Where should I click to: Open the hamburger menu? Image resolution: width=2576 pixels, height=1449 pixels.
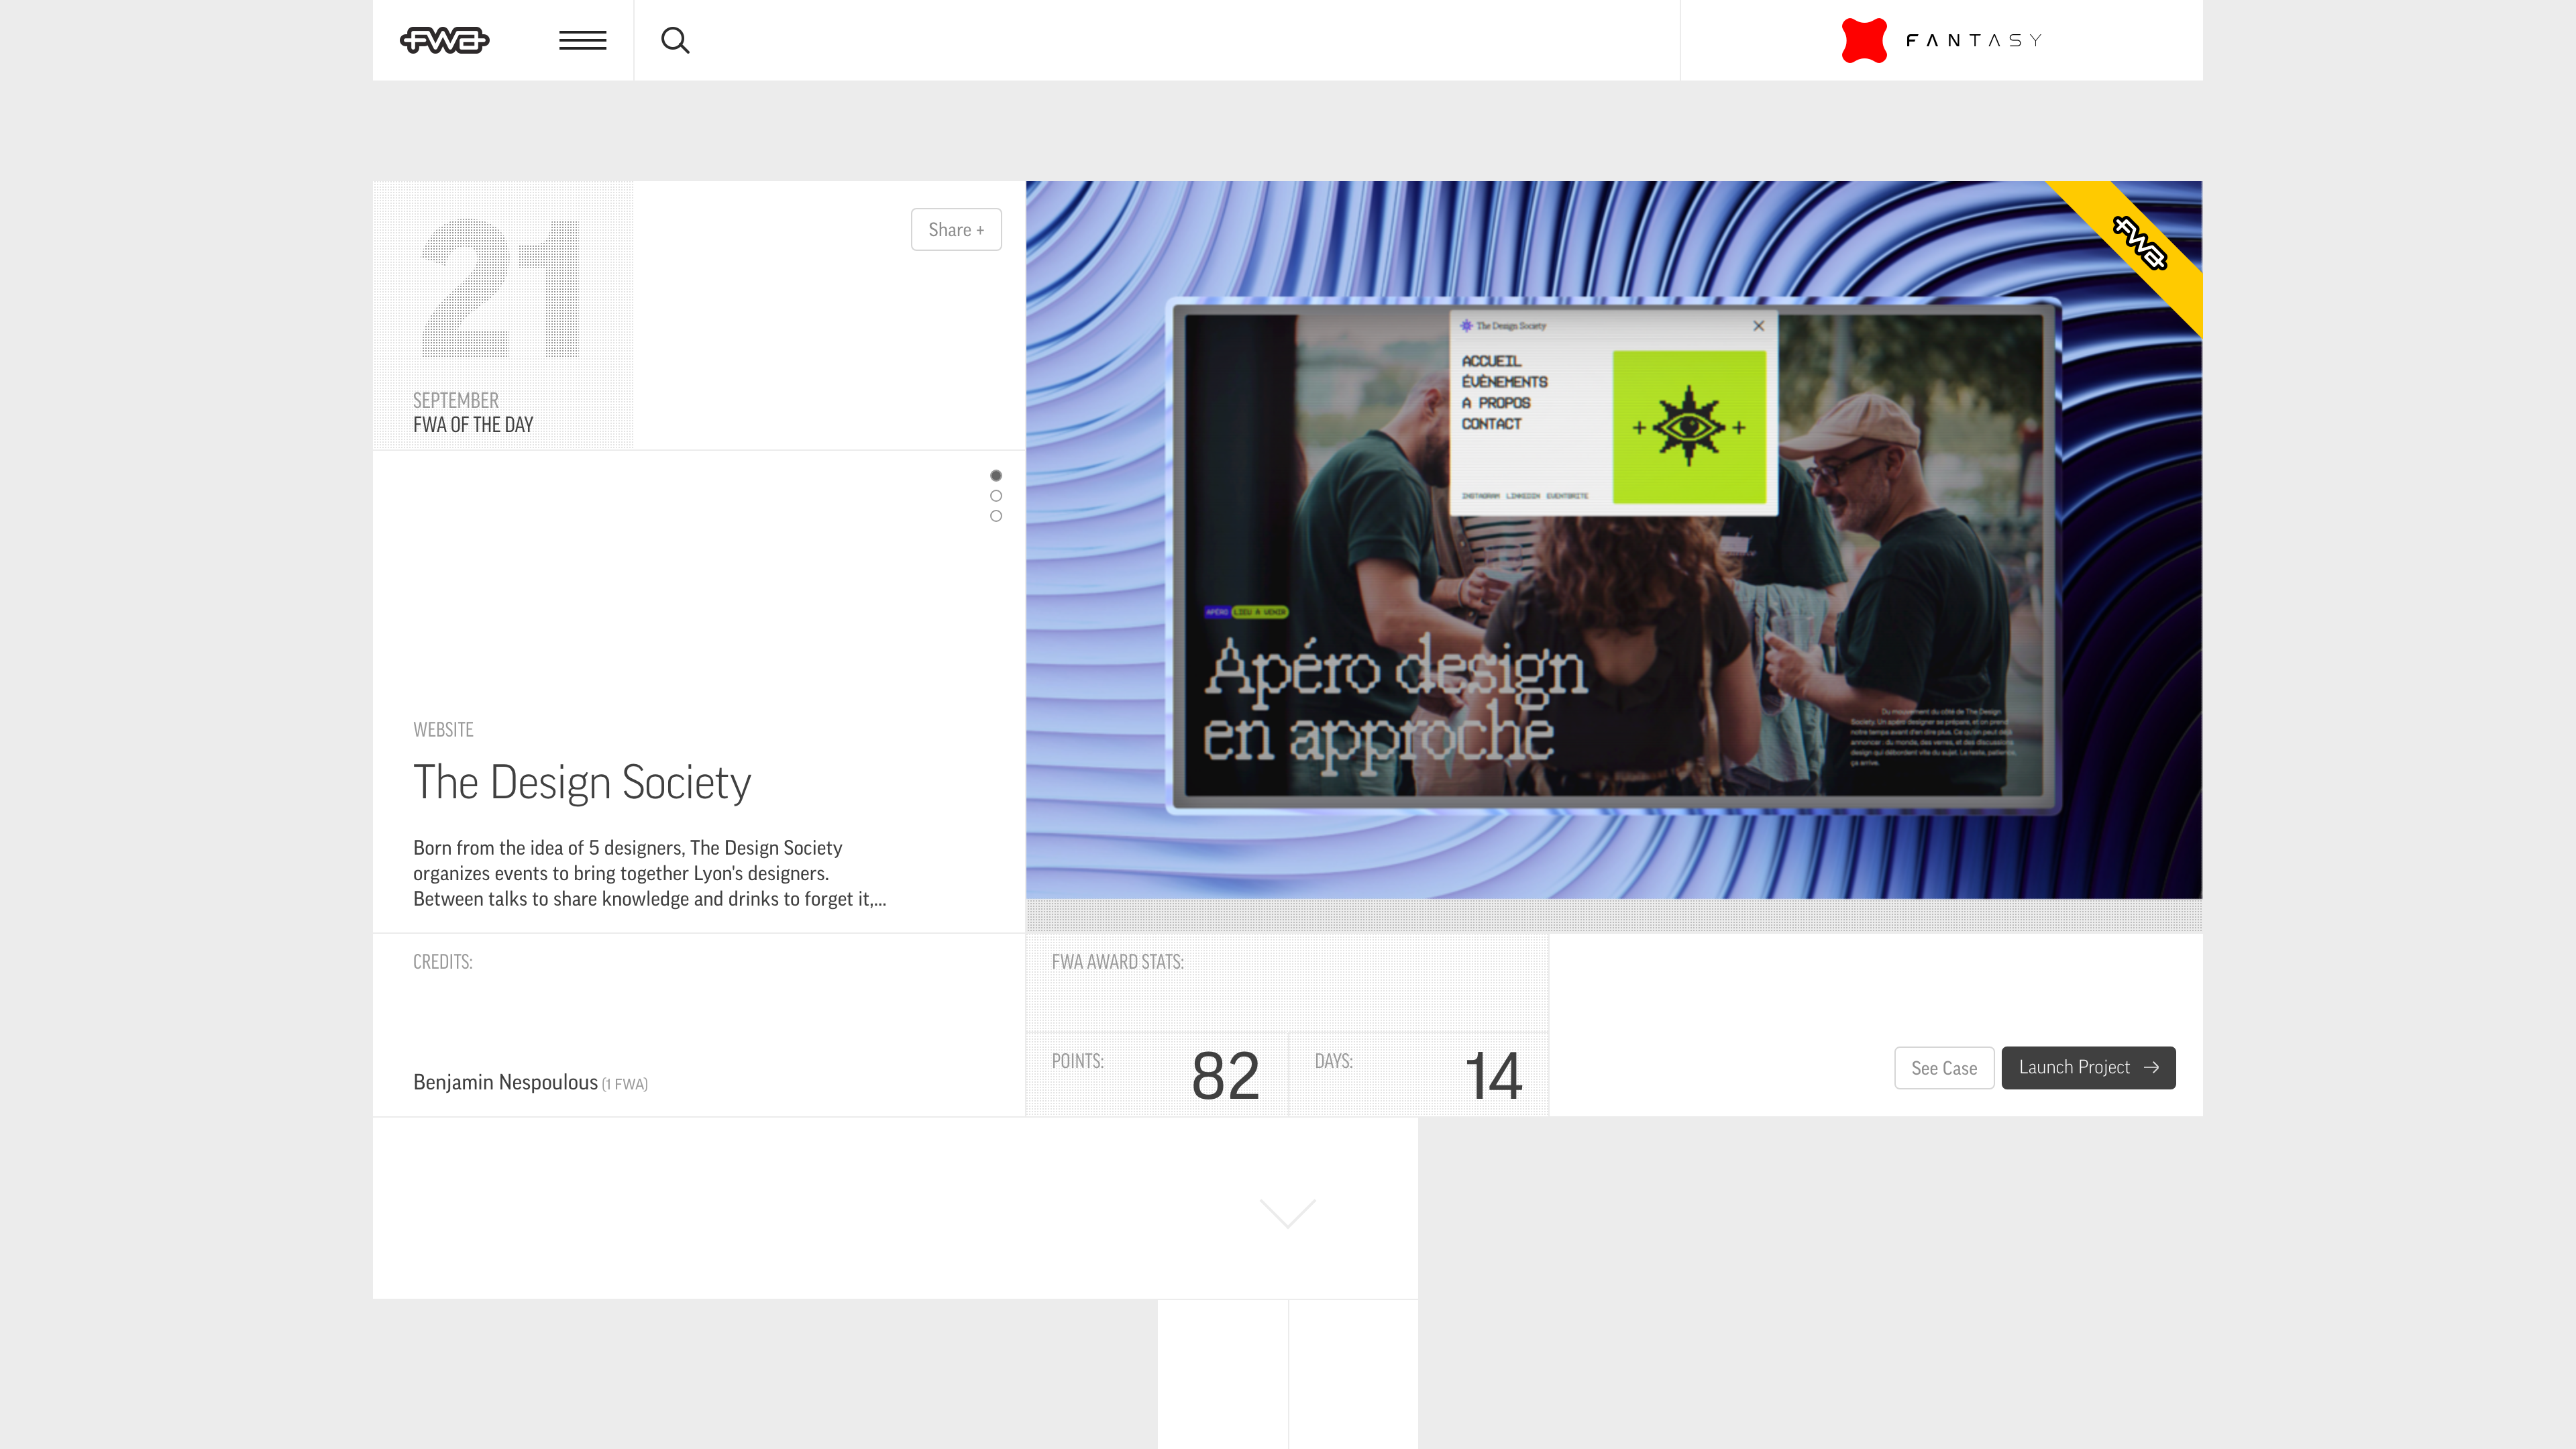pos(582,40)
